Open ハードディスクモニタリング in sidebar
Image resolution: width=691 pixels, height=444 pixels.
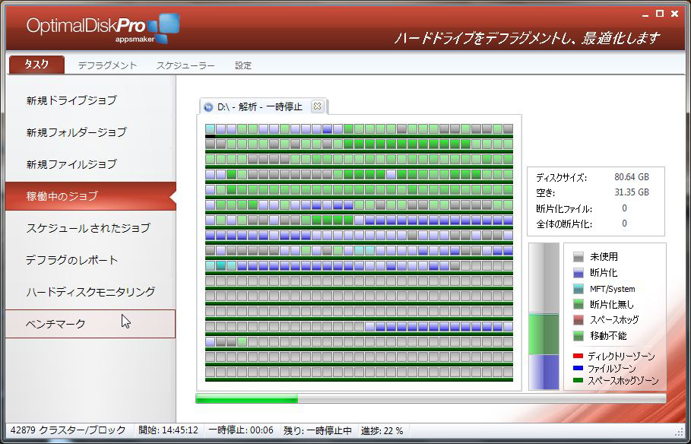tap(90, 291)
